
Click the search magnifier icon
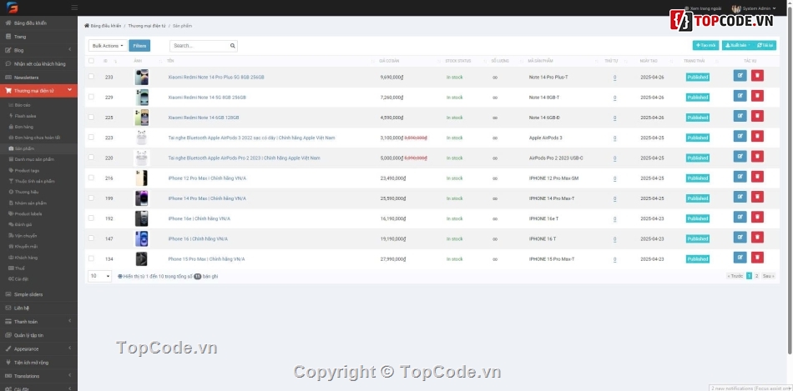(233, 46)
